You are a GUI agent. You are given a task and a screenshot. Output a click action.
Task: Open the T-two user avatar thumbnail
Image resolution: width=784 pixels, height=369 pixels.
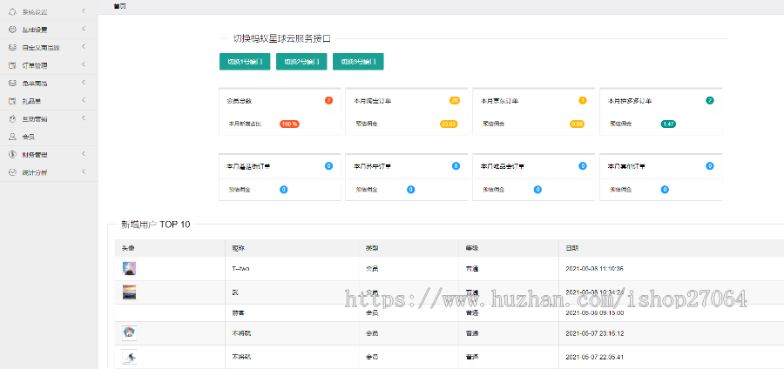[x=129, y=268]
